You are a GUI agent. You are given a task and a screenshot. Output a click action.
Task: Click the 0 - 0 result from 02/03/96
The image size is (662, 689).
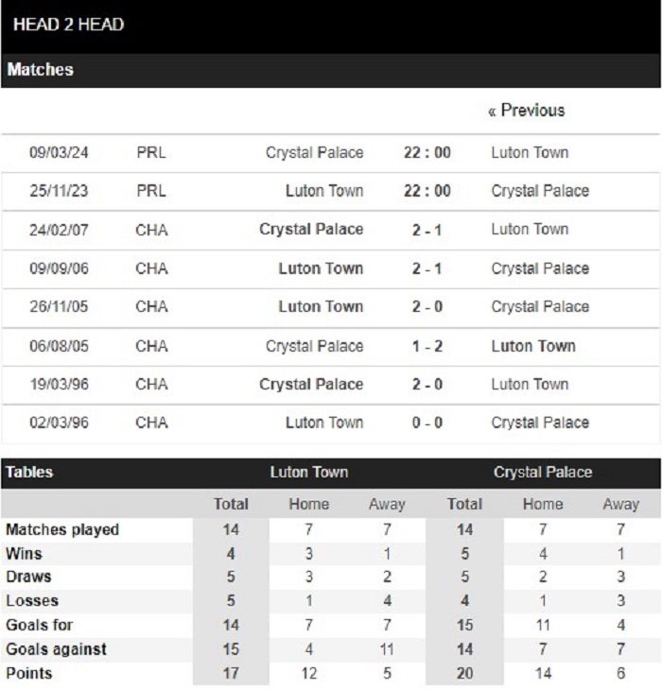[427, 422]
